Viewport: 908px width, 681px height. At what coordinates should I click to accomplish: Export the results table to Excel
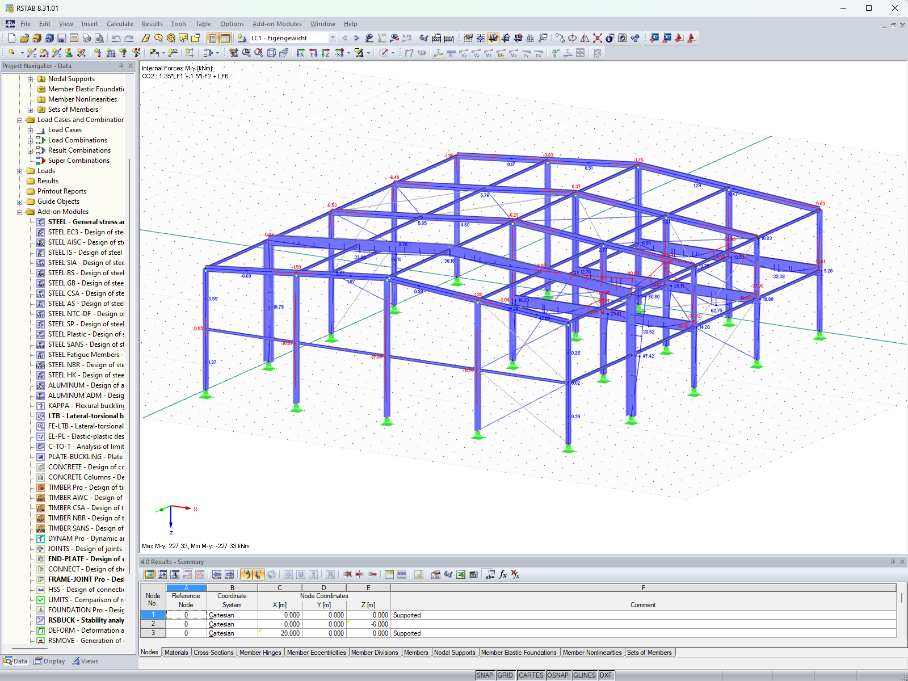pos(460,574)
